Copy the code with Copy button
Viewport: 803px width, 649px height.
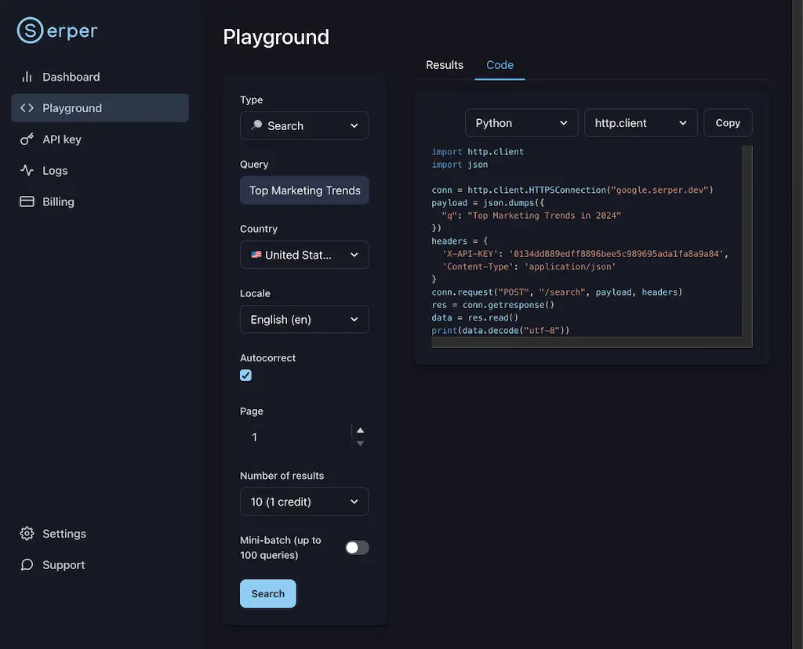pos(728,123)
